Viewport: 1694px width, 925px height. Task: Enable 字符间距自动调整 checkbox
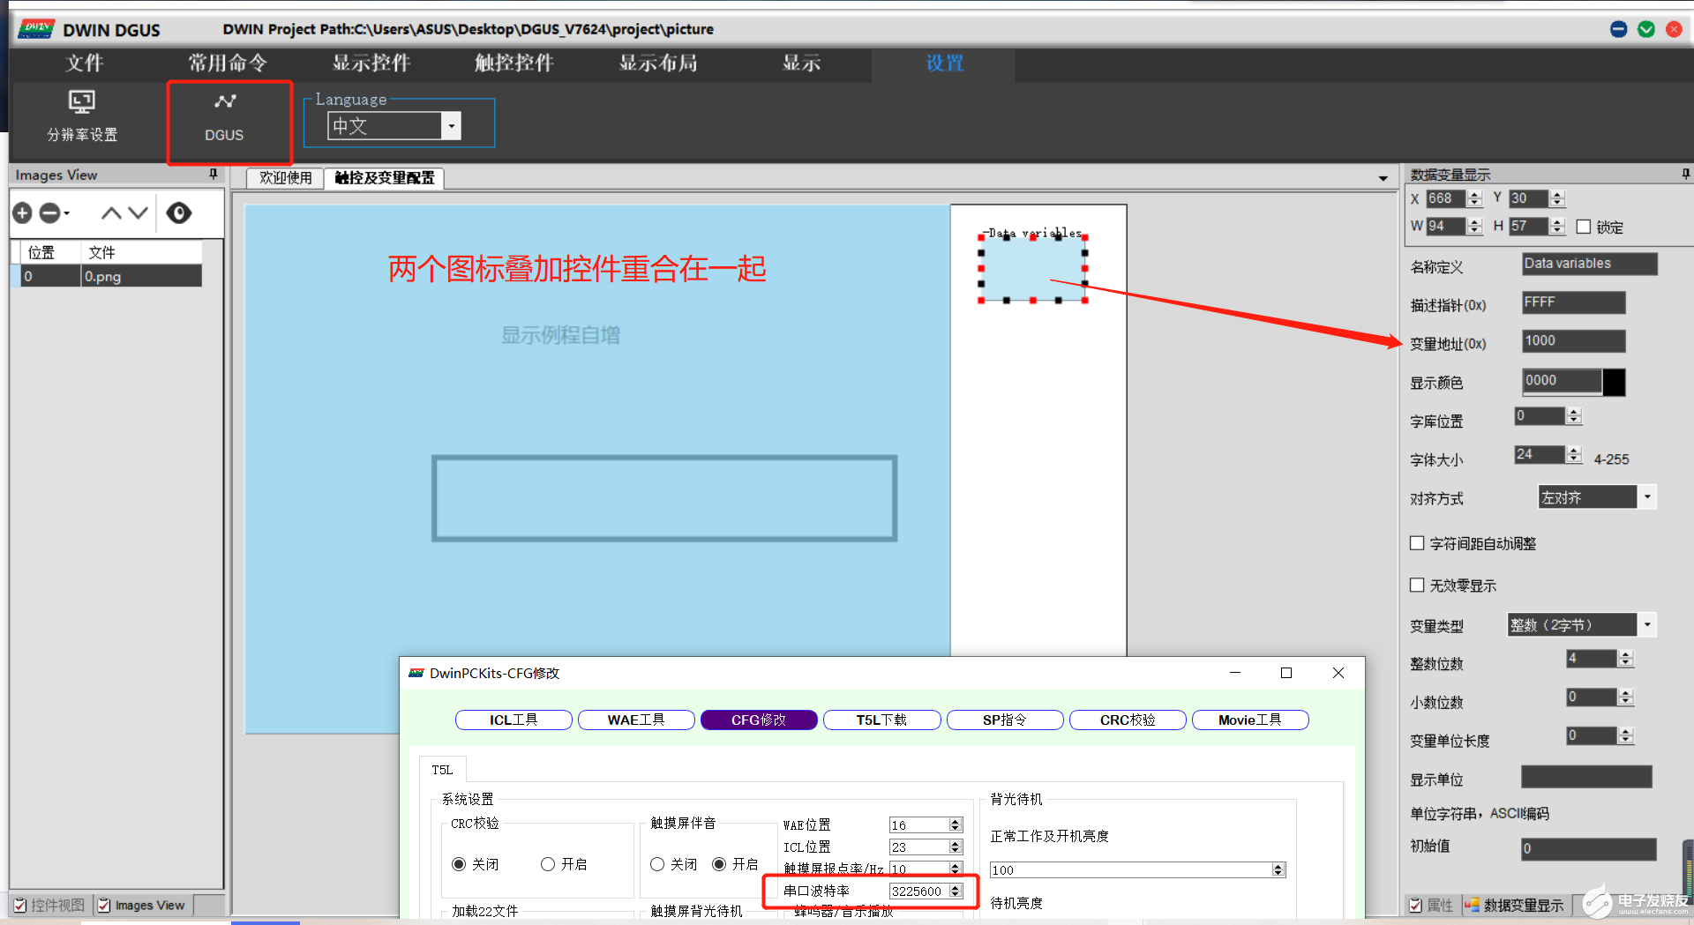pos(1417,543)
